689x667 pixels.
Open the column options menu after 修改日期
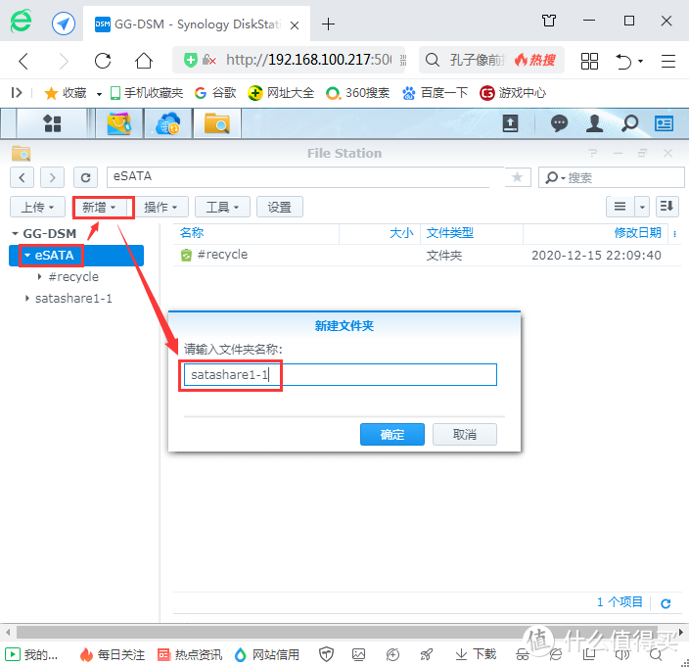[674, 233]
